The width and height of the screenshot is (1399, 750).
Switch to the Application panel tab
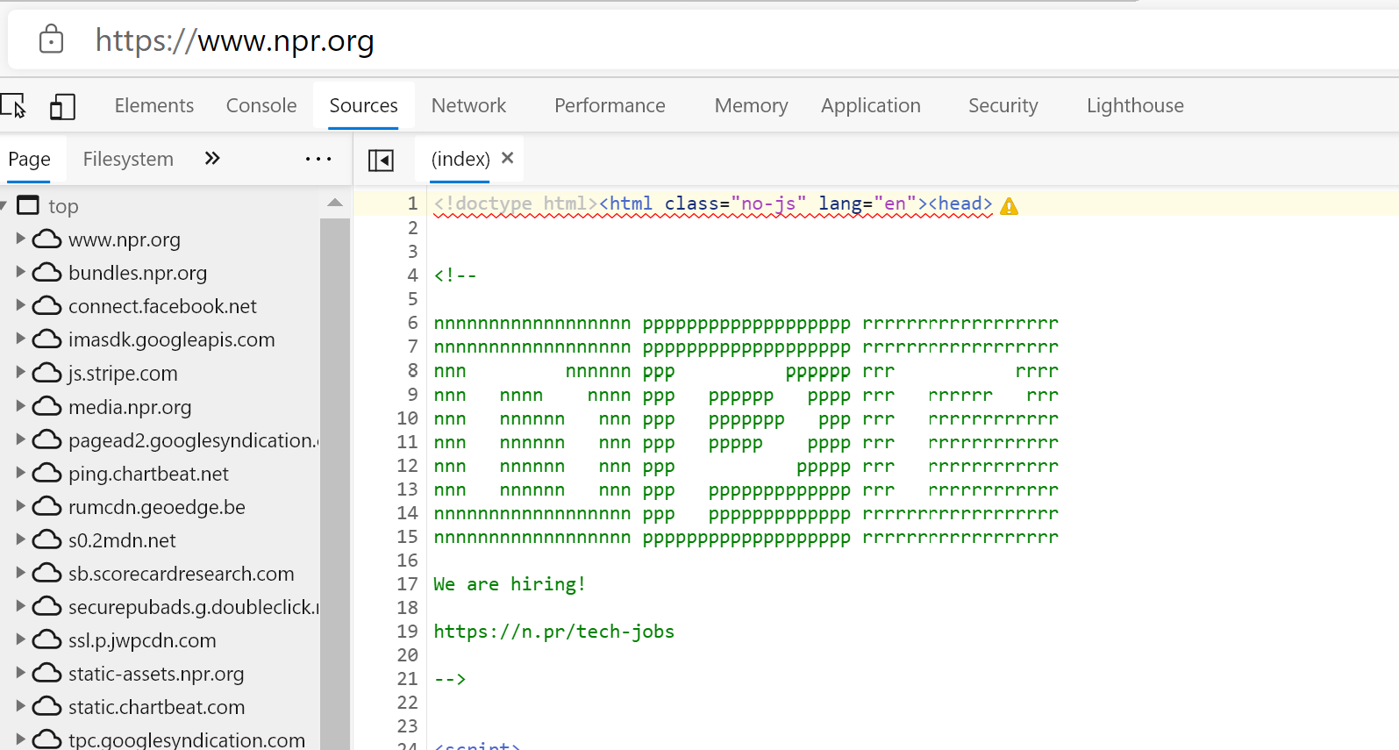pyautogui.click(x=871, y=106)
